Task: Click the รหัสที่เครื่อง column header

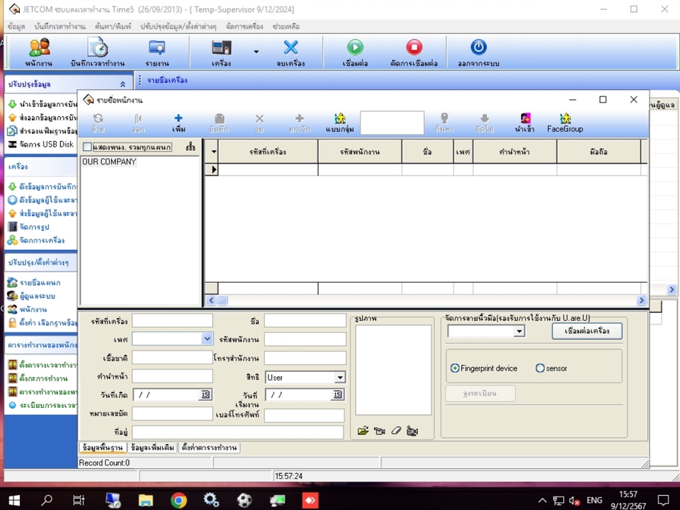Action: [x=268, y=152]
